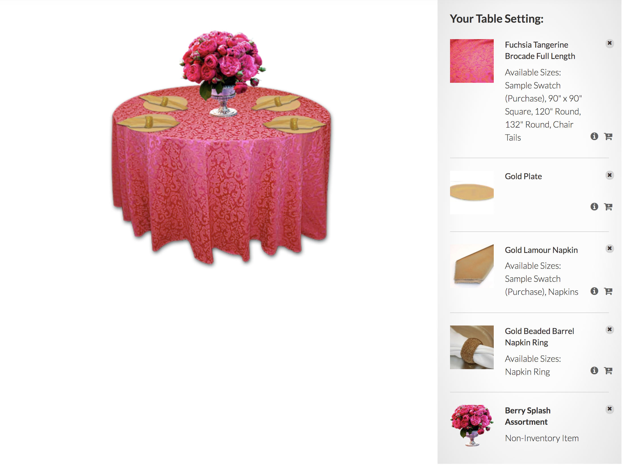Show info for Gold Lamour Napkin
The width and height of the screenshot is (622, 465).
(594, 291)
